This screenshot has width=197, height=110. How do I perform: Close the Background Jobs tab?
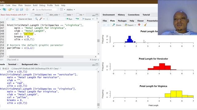click(x=39, y=64)
